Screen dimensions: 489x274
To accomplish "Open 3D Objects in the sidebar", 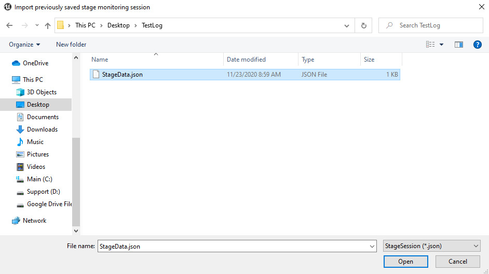I will point(42,92).
